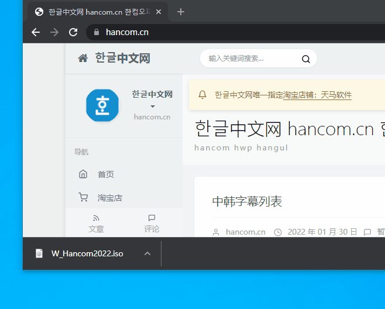The image size is (385, 309).
Task: Click the house icon next to 首页
Action: tap(83, 174)
